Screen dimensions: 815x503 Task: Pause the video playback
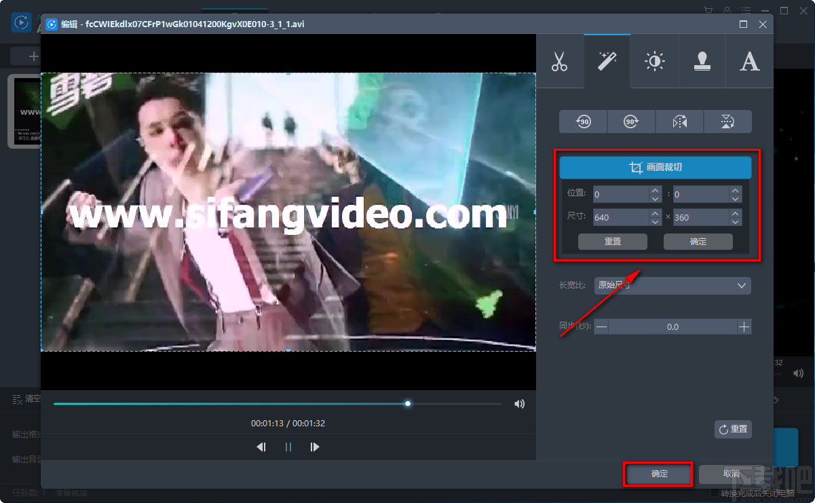(288, 447)
